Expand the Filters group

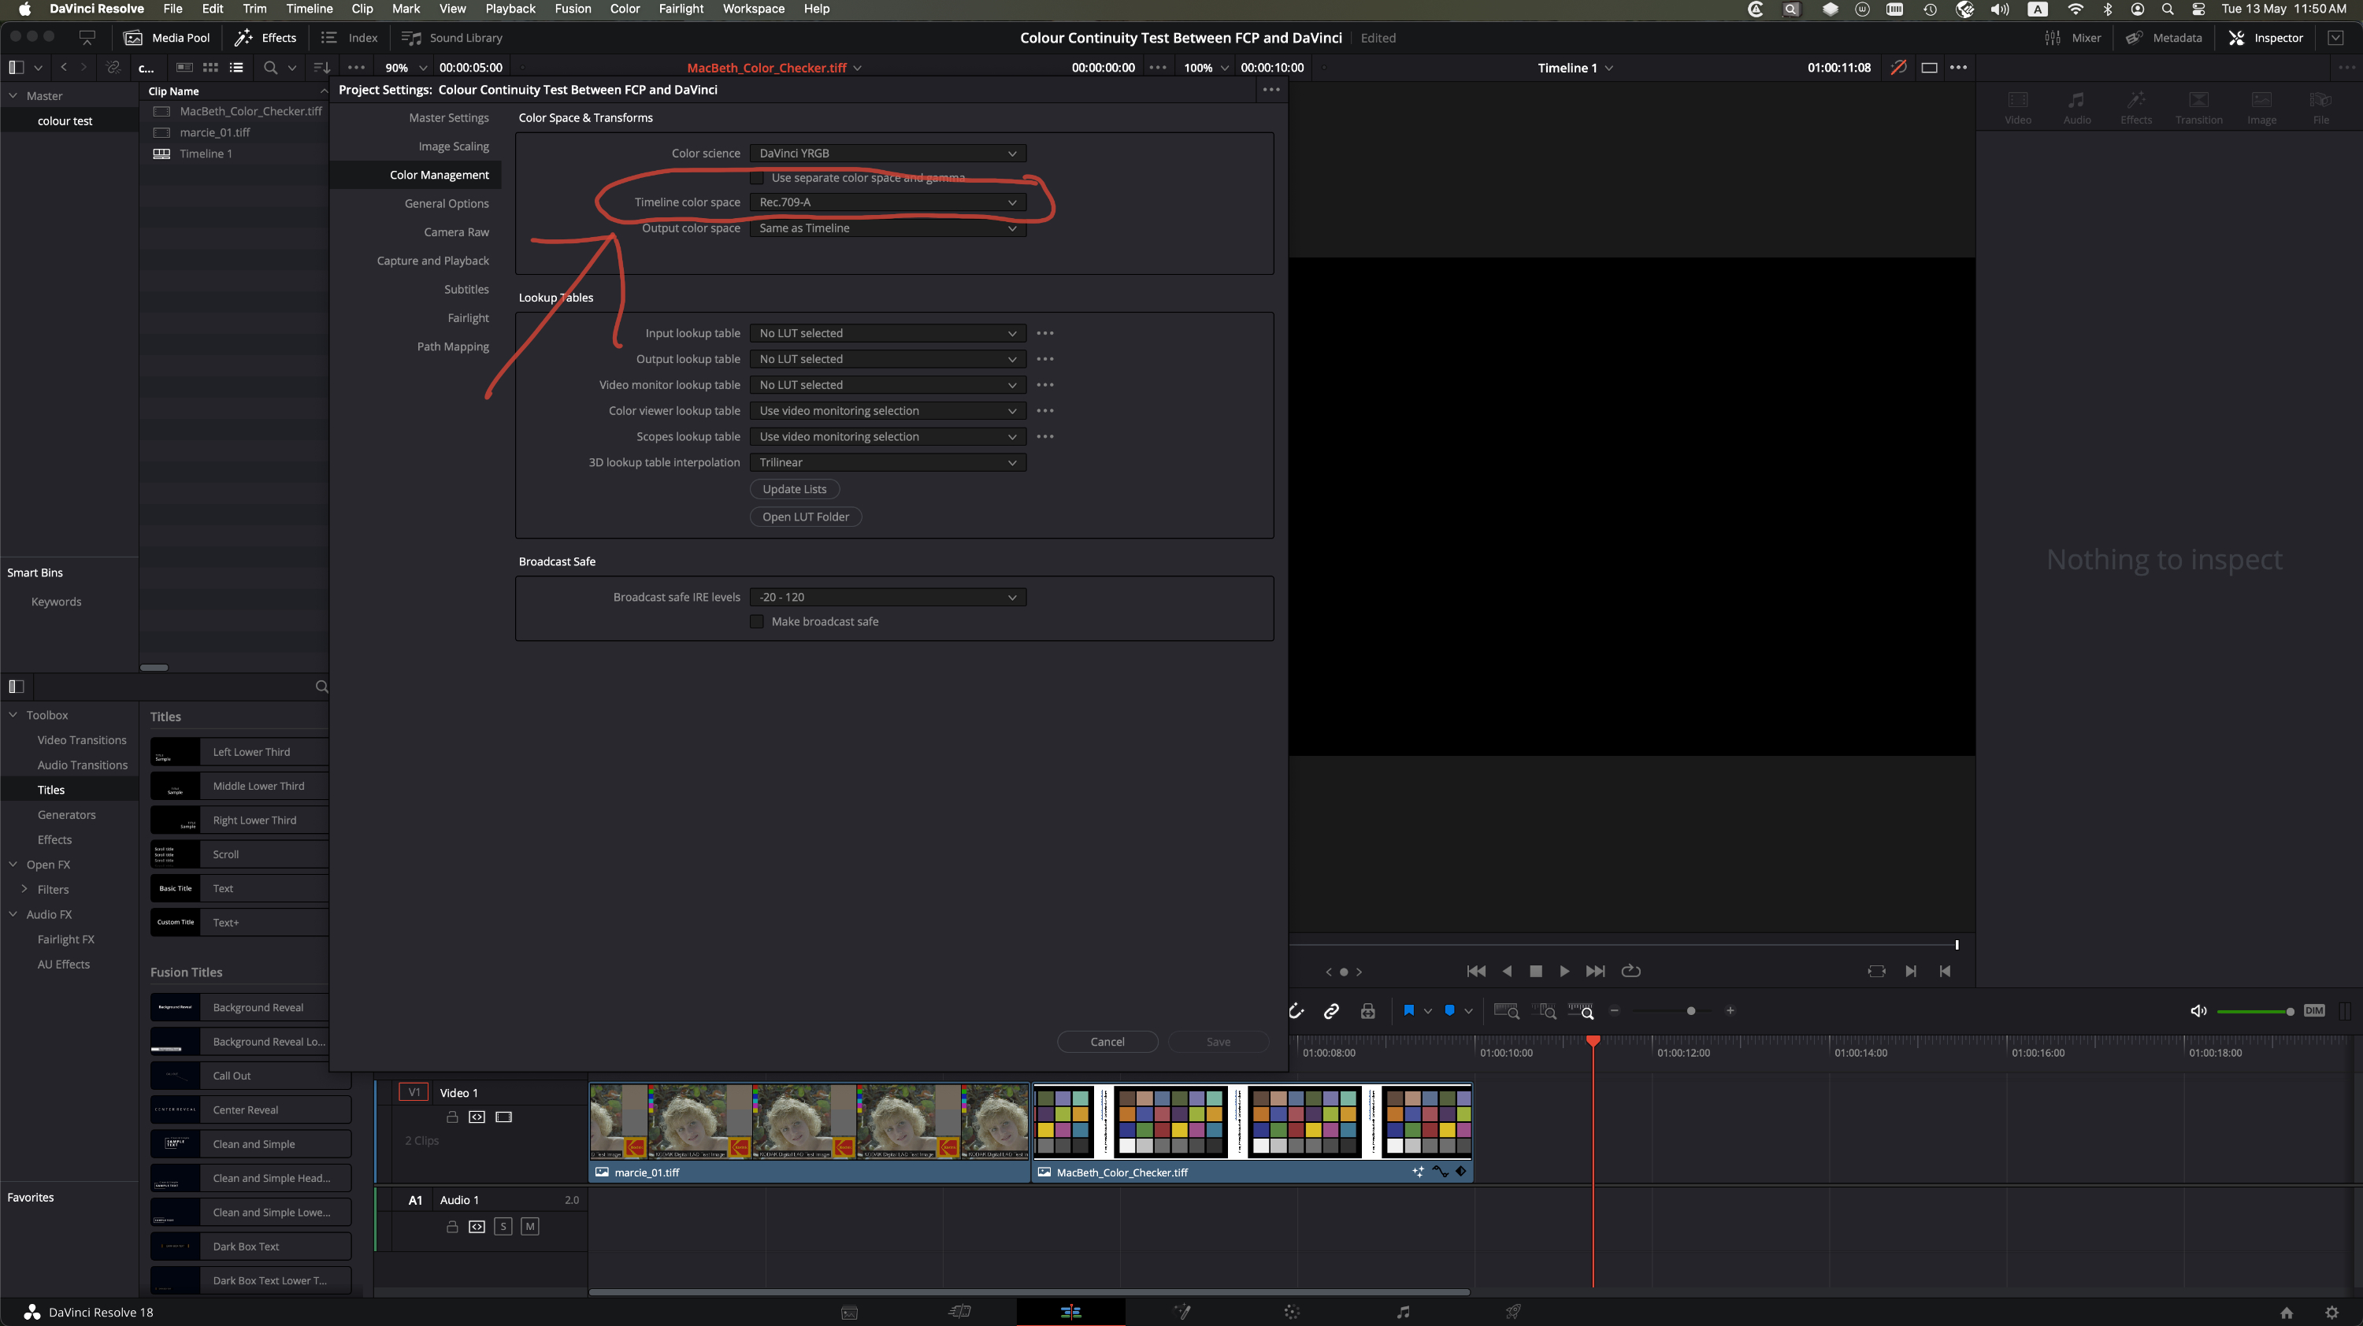pyautogui.click(x=24, y=888)
